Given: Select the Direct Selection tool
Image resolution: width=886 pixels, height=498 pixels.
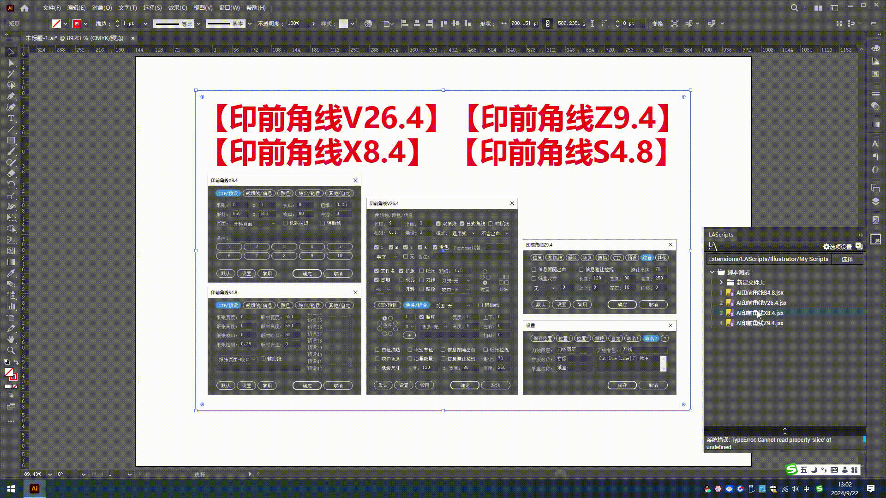Looking at the screenshot, I should pos(11,63).
